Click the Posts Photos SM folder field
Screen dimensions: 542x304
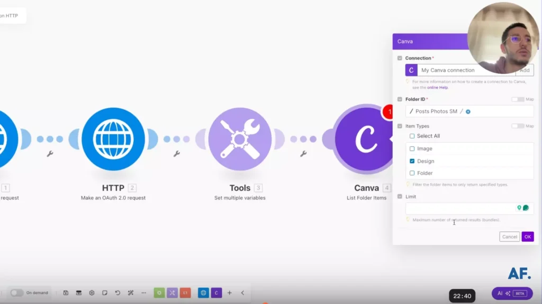[469, 111]
